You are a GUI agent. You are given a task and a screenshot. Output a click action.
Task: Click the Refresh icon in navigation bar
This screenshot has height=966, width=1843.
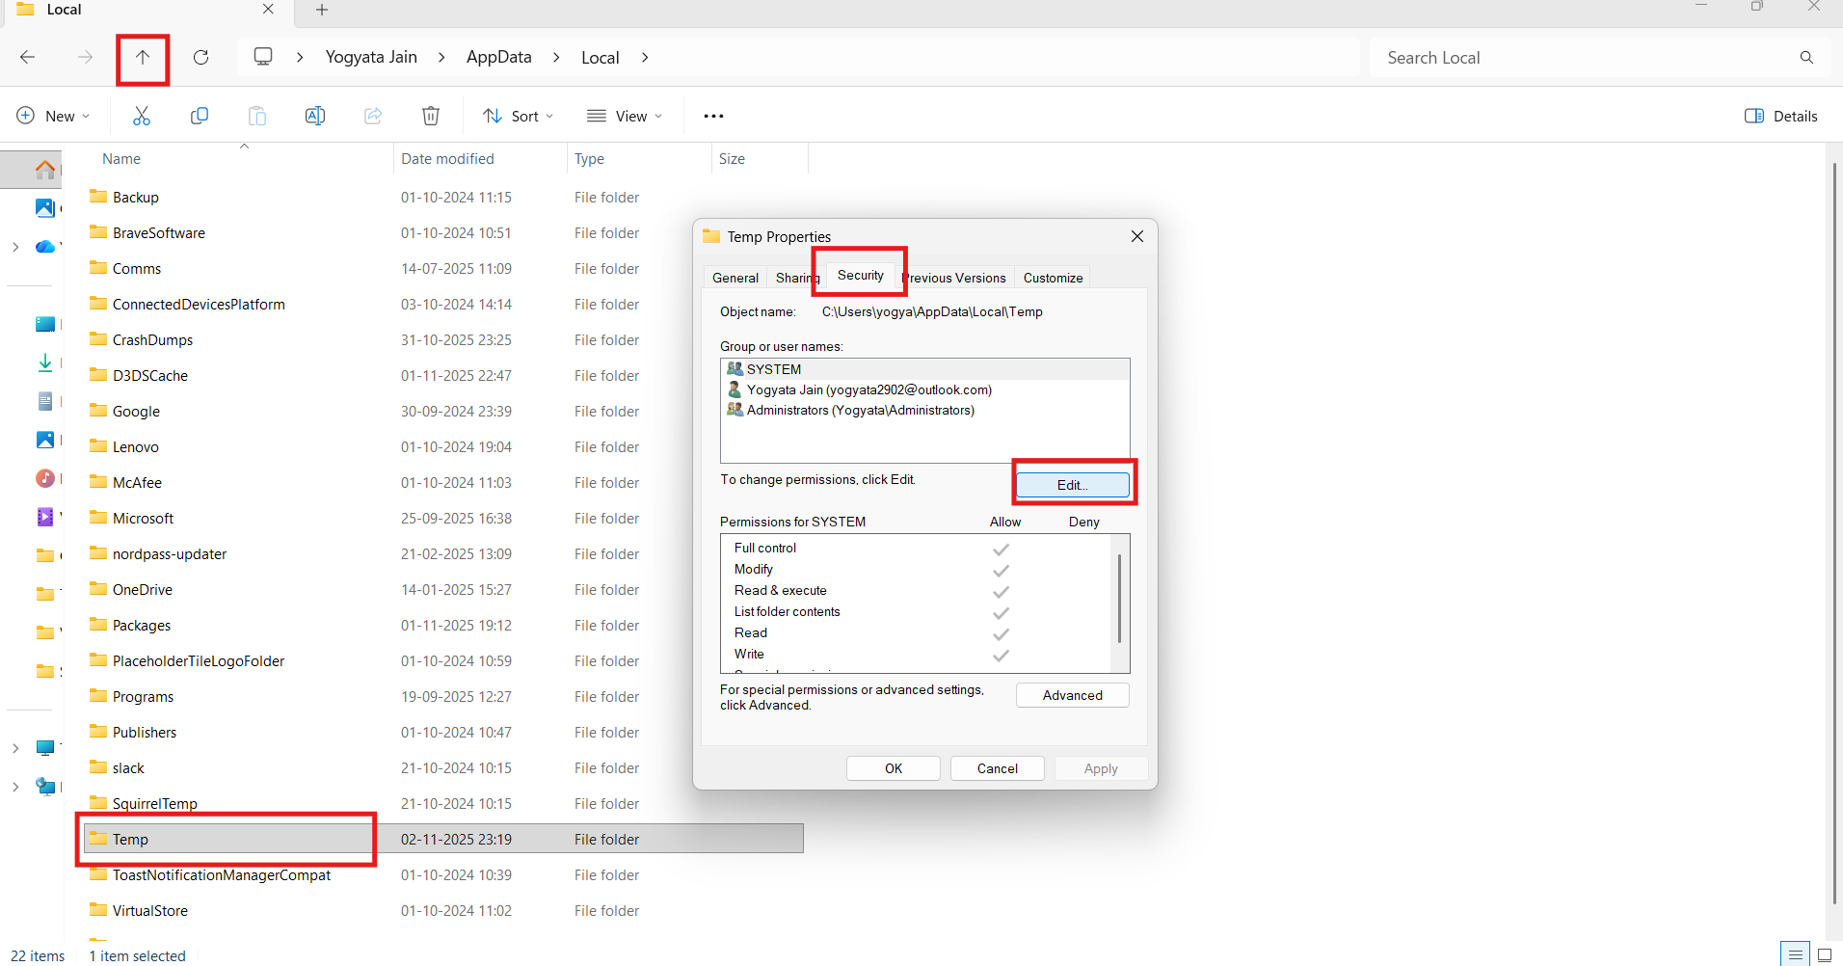tap(200, 58)
